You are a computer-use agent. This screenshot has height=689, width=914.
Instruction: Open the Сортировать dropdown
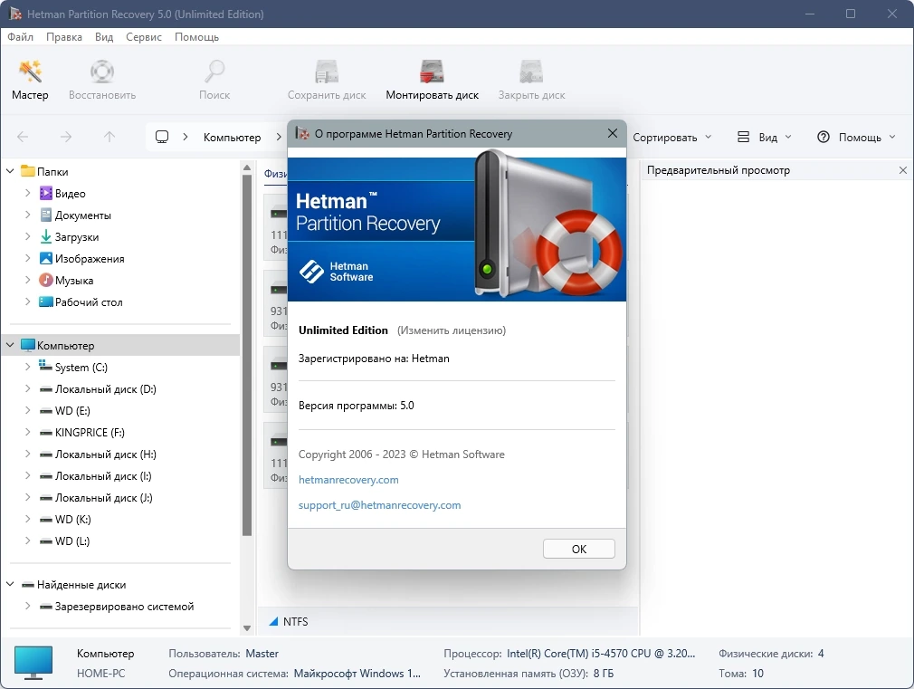(672, 137)
